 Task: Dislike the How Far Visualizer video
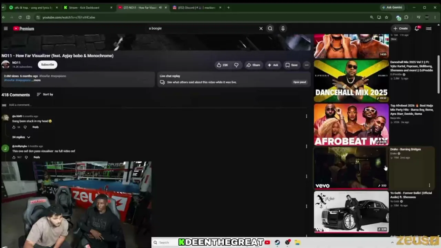coord(236,65)
